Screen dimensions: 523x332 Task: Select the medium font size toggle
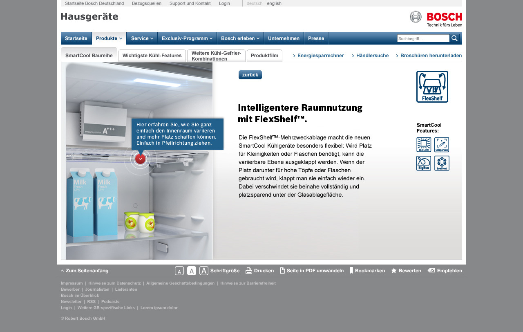(x=191, y=270)
